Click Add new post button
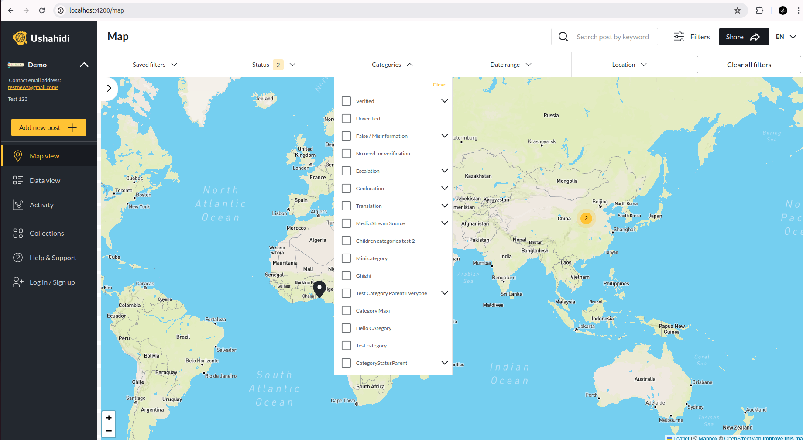The height and width of the screenshot is (440, 803). 49,127
